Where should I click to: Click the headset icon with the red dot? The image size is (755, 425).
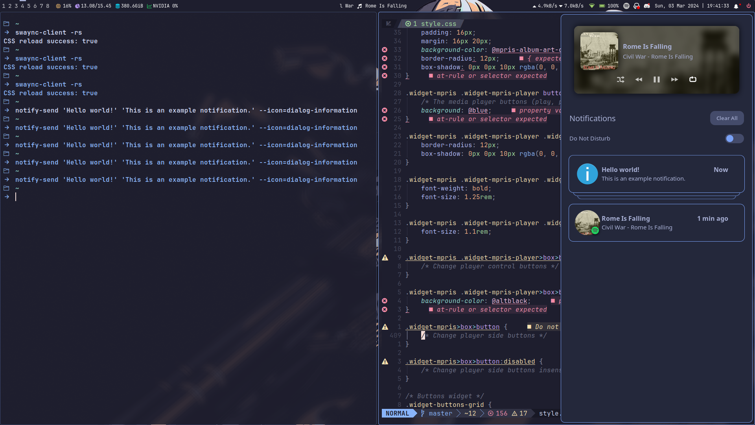tap(637, 6)
